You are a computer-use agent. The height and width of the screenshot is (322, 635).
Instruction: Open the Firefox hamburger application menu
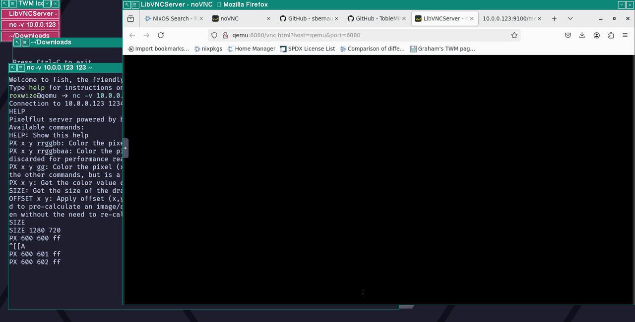point(625,35)
